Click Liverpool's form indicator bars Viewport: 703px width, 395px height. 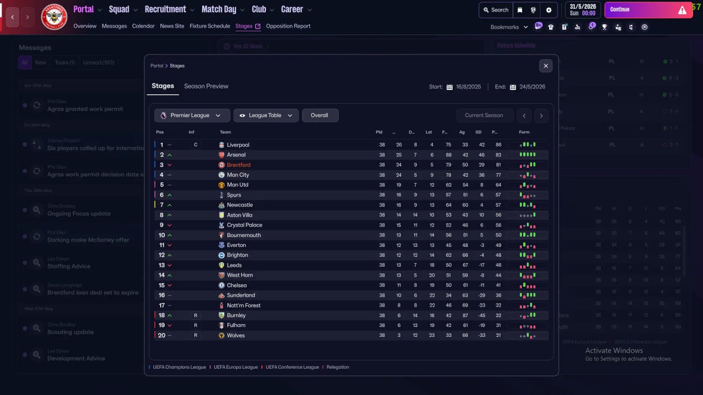pyautogui.click(x=528, y=145)
